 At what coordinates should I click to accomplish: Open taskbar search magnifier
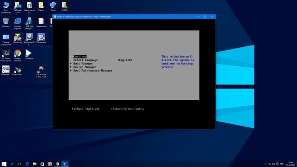point(12,164)
